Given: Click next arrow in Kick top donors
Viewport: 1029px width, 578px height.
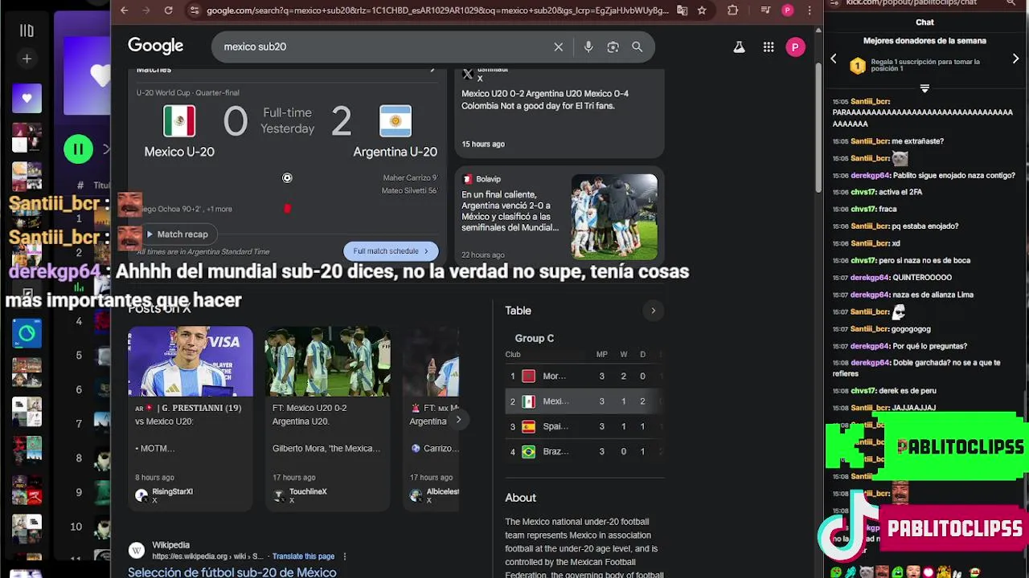Looking at the screenshot, I should (1015, 59).
